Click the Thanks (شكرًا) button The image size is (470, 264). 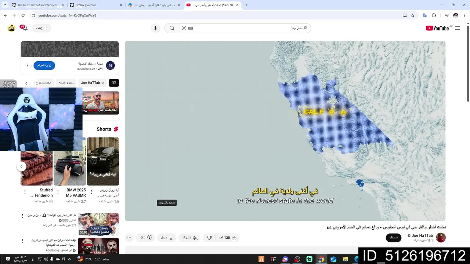click(145, 238)
